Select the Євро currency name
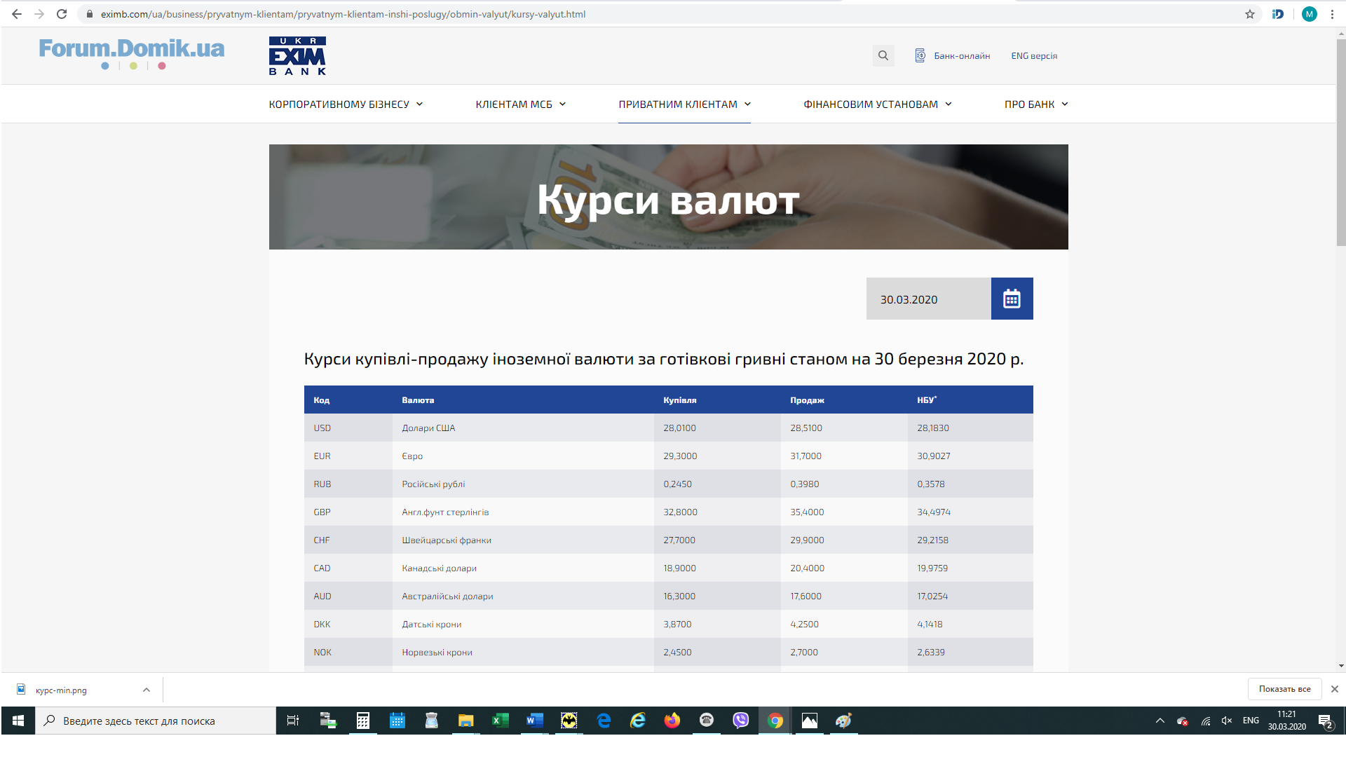Viewport: 1346px width, 757px height. coord(412,456)
